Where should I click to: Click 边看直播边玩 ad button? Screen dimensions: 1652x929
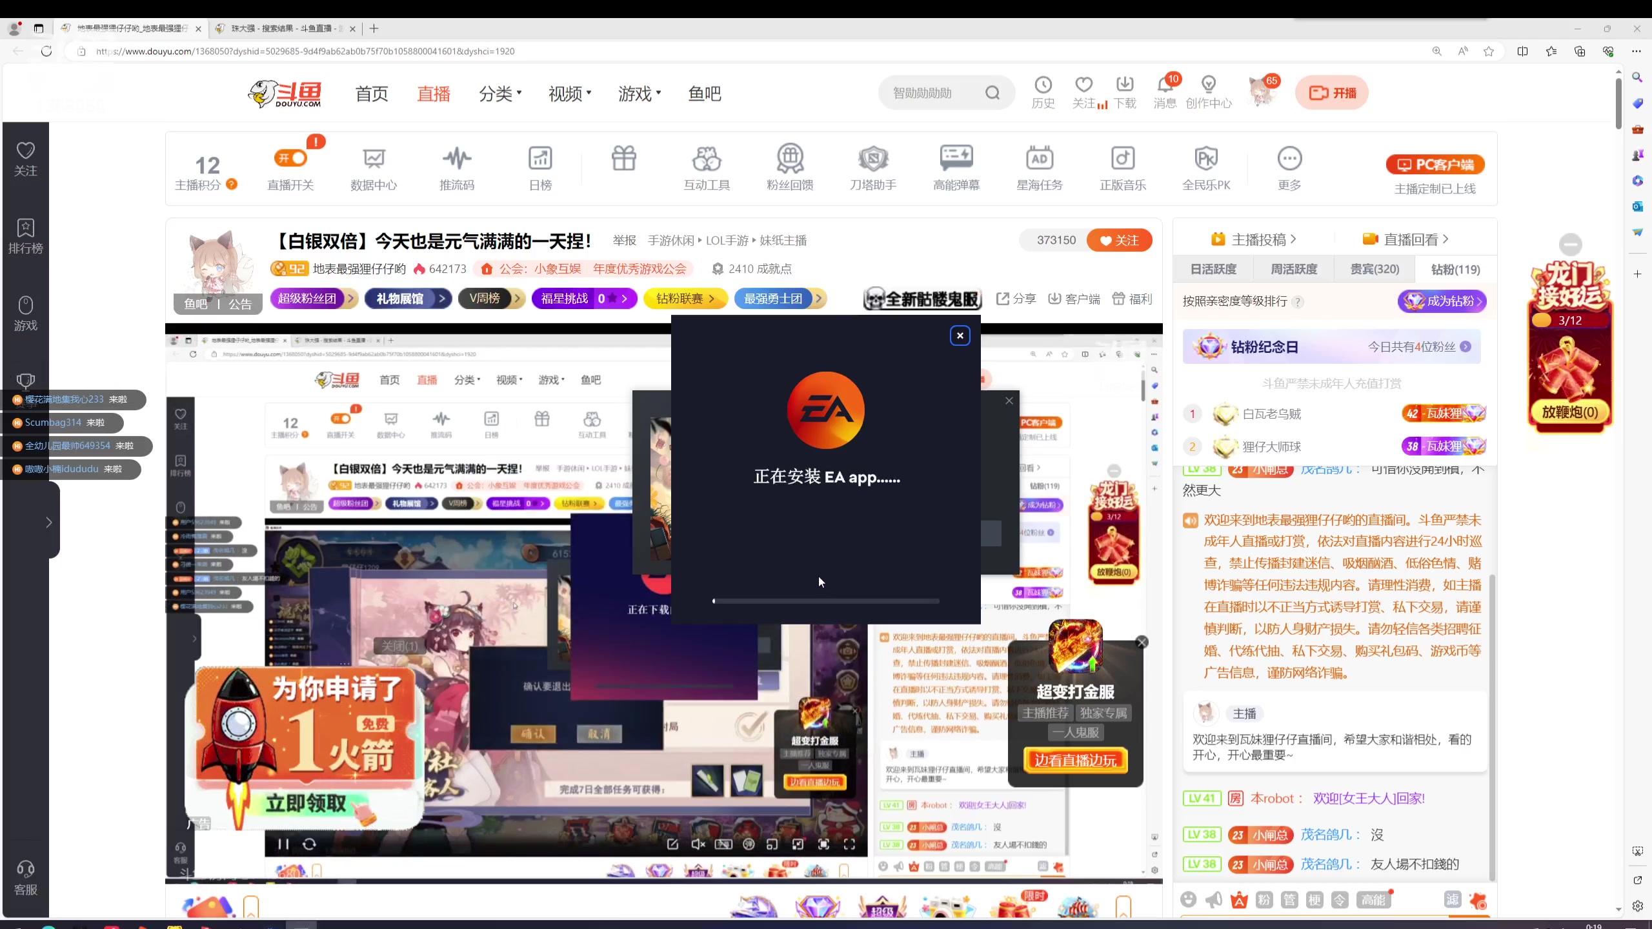1076,761
